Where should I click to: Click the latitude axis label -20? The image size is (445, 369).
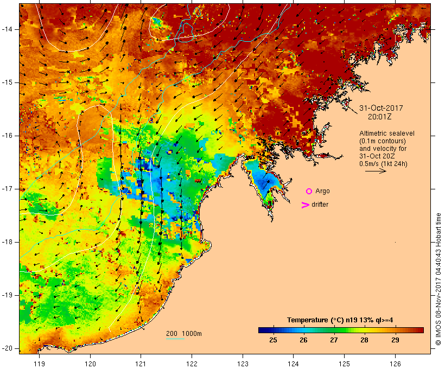[7, 348]
